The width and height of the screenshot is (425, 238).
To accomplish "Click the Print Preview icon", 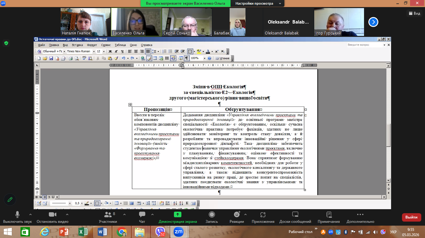I will [76, 58].
